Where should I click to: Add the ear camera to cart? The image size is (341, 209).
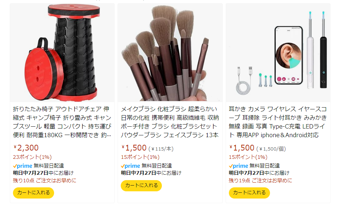[249, 193]
